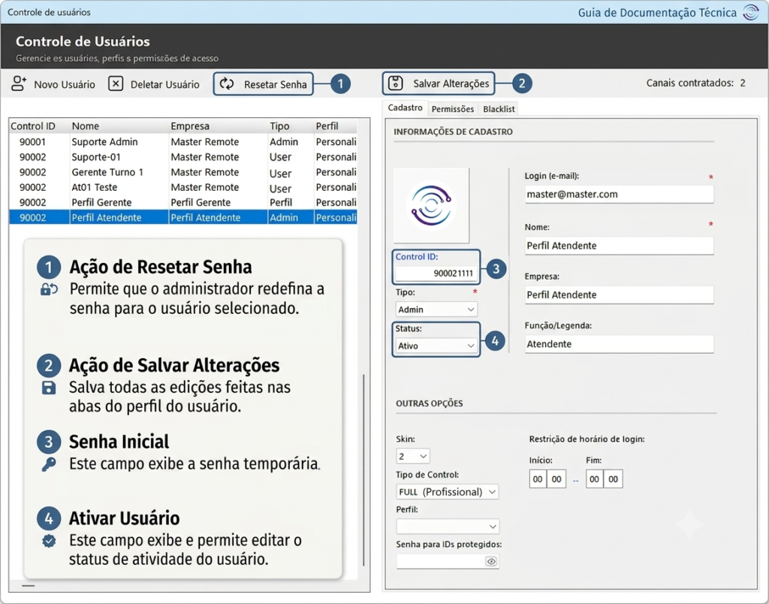
Task: Click the Salvar Alterações disk icon
Action: pos(395,83)
